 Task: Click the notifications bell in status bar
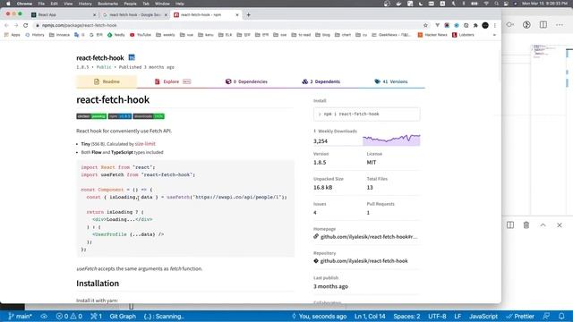click(x=561, y=316)
